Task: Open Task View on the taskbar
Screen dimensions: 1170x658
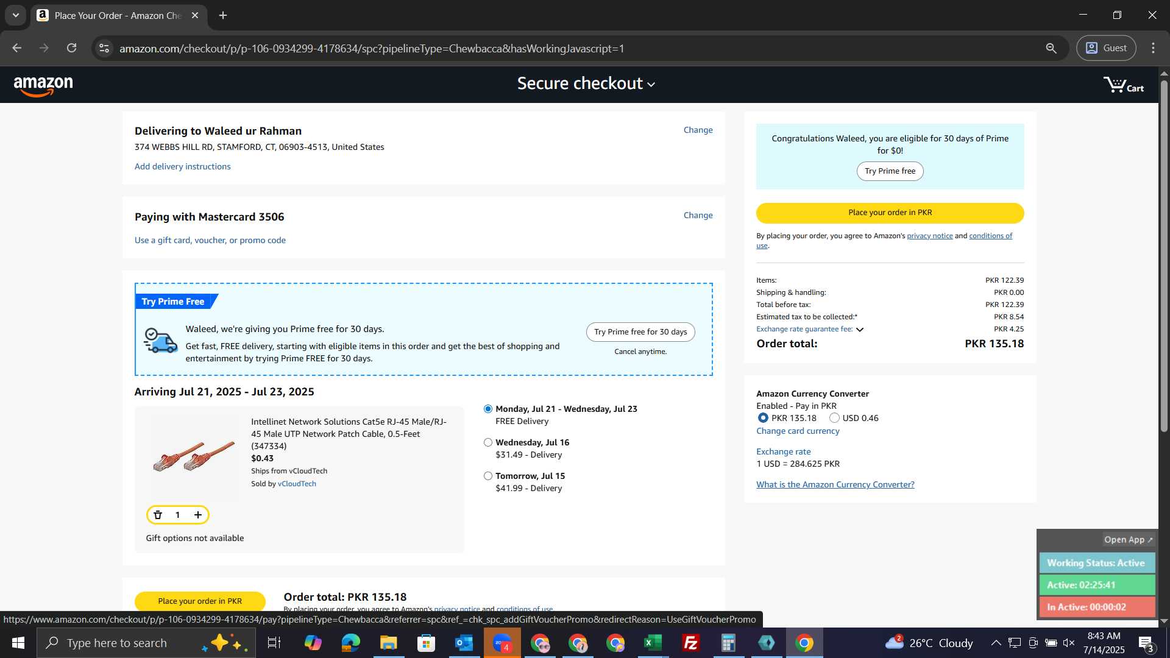Action: pyautogui.click(x=274, y=643)
